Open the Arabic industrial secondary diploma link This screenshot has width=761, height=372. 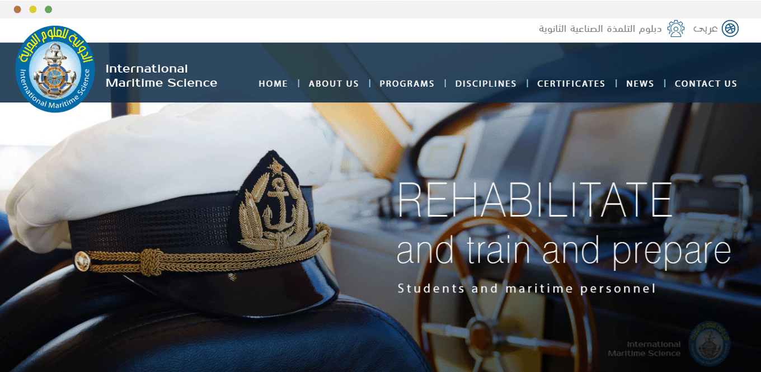[x=600, y=29]
